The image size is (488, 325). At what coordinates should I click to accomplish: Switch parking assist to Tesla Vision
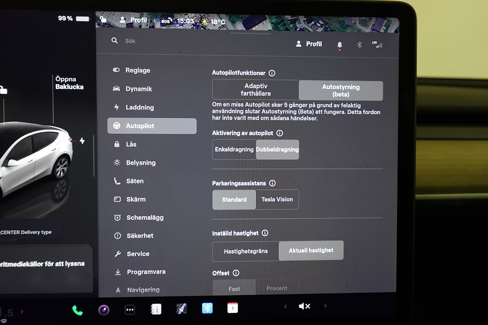point(277,199)
